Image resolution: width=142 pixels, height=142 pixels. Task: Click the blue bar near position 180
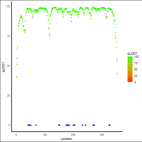click(x=68, y=125)
